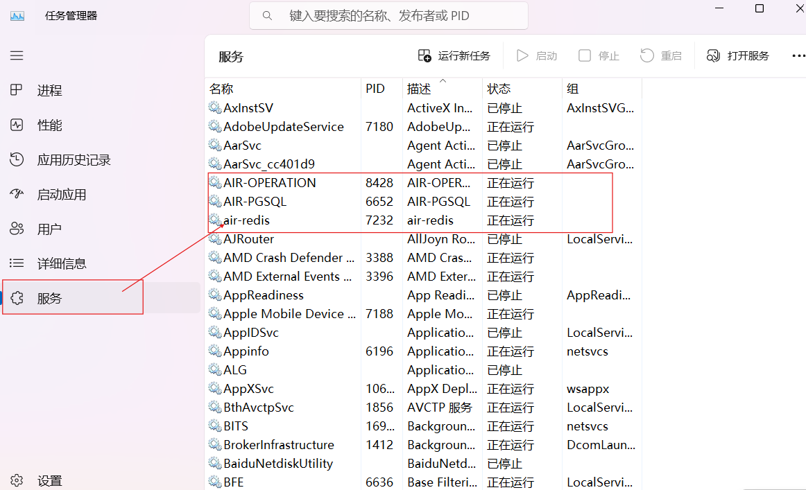The image size is (806, 490).
Task: Sort services by the PID column header
Action: (x=375, y=89)
